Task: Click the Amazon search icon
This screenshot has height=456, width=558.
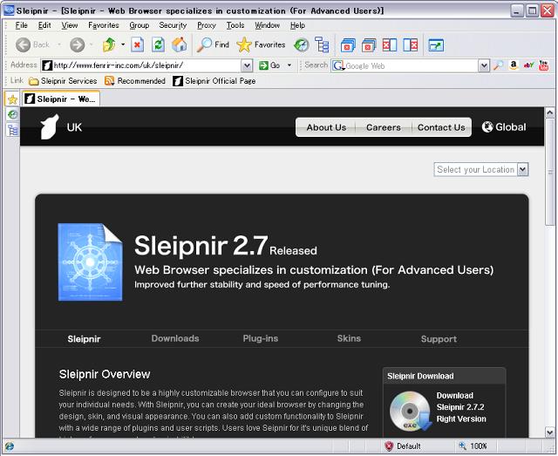Action: pos(514,65)
